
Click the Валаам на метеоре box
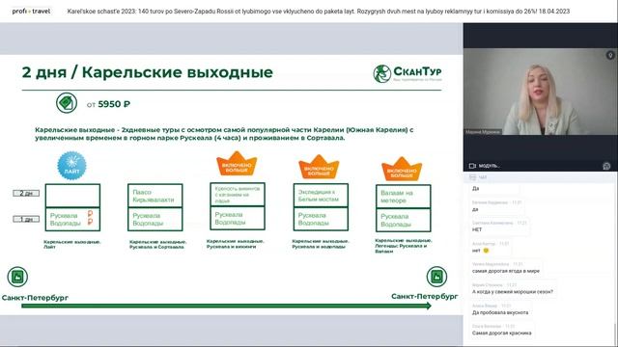click(x=404, y=197)
